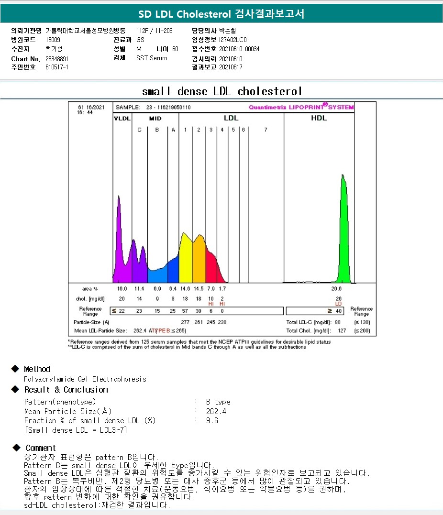Select the reference range value "≤ 22"
Screen dimensions: 443x515
pos(118,311)
